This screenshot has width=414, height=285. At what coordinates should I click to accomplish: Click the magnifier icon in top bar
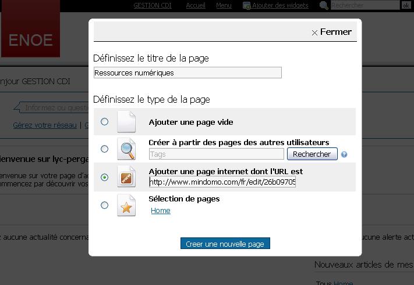point(324,5)
